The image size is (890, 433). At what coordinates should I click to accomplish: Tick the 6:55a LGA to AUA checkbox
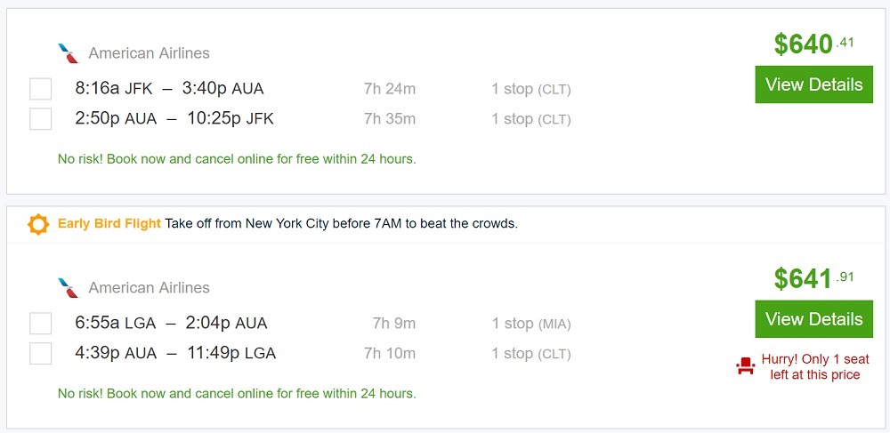(40, 324)
